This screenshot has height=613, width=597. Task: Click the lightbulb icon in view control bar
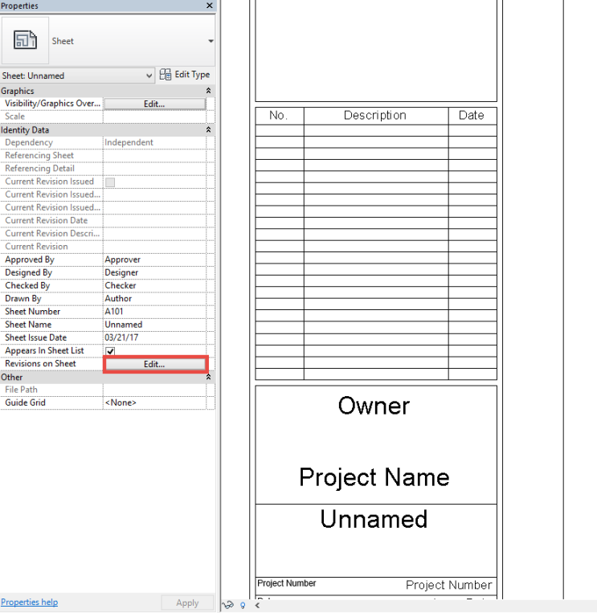click(x=242, y=605)
